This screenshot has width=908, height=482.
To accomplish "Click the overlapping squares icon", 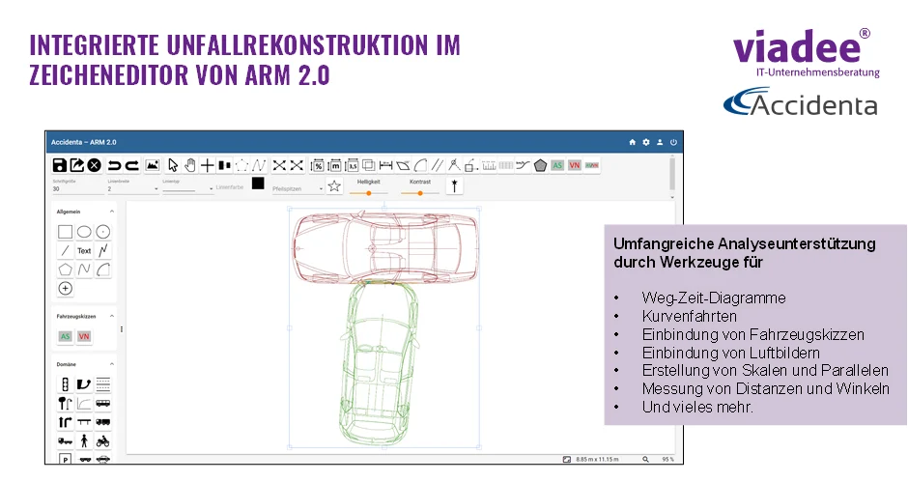I will 368,165.
